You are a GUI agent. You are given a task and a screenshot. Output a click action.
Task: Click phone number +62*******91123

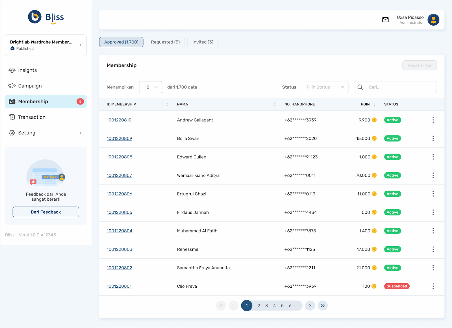point(301,157)
